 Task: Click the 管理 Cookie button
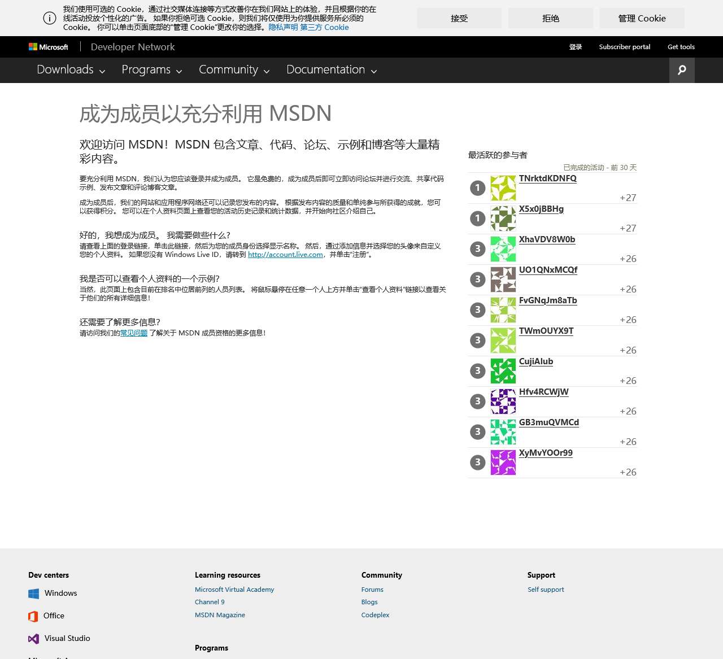coord(642,18)
